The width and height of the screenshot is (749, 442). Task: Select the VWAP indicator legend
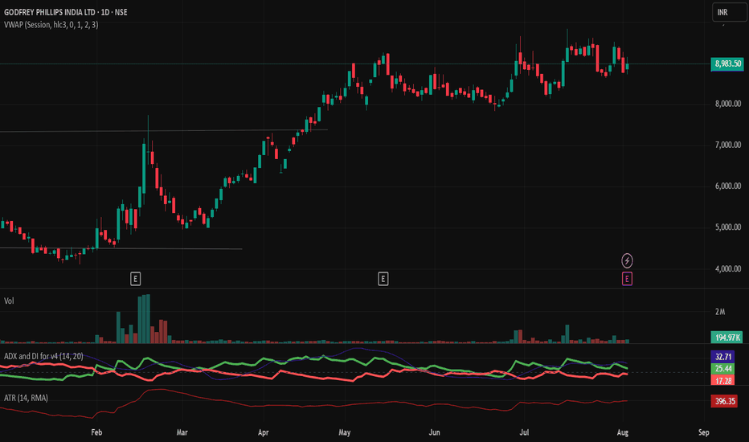51,24
